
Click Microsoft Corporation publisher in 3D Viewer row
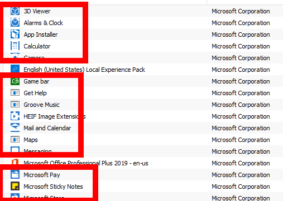241,11
